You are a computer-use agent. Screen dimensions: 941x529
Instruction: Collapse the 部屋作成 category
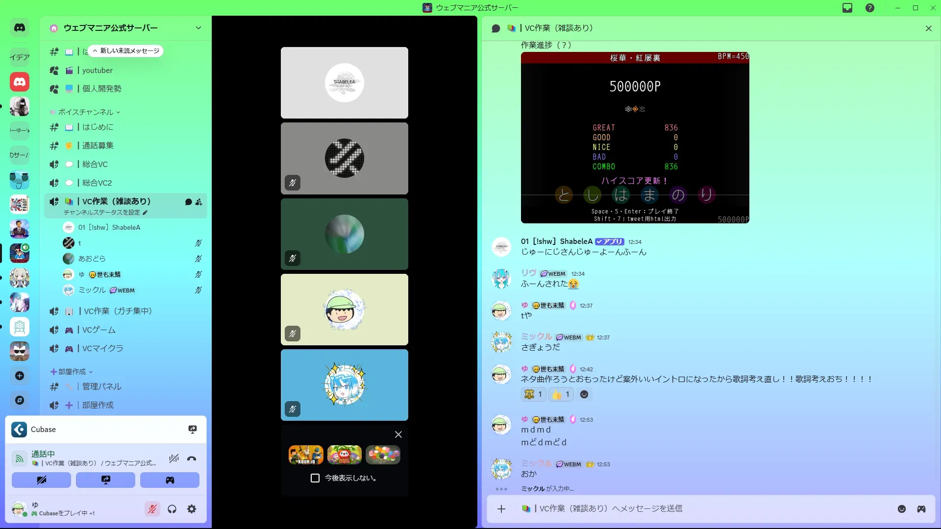(x=72, y=372)
